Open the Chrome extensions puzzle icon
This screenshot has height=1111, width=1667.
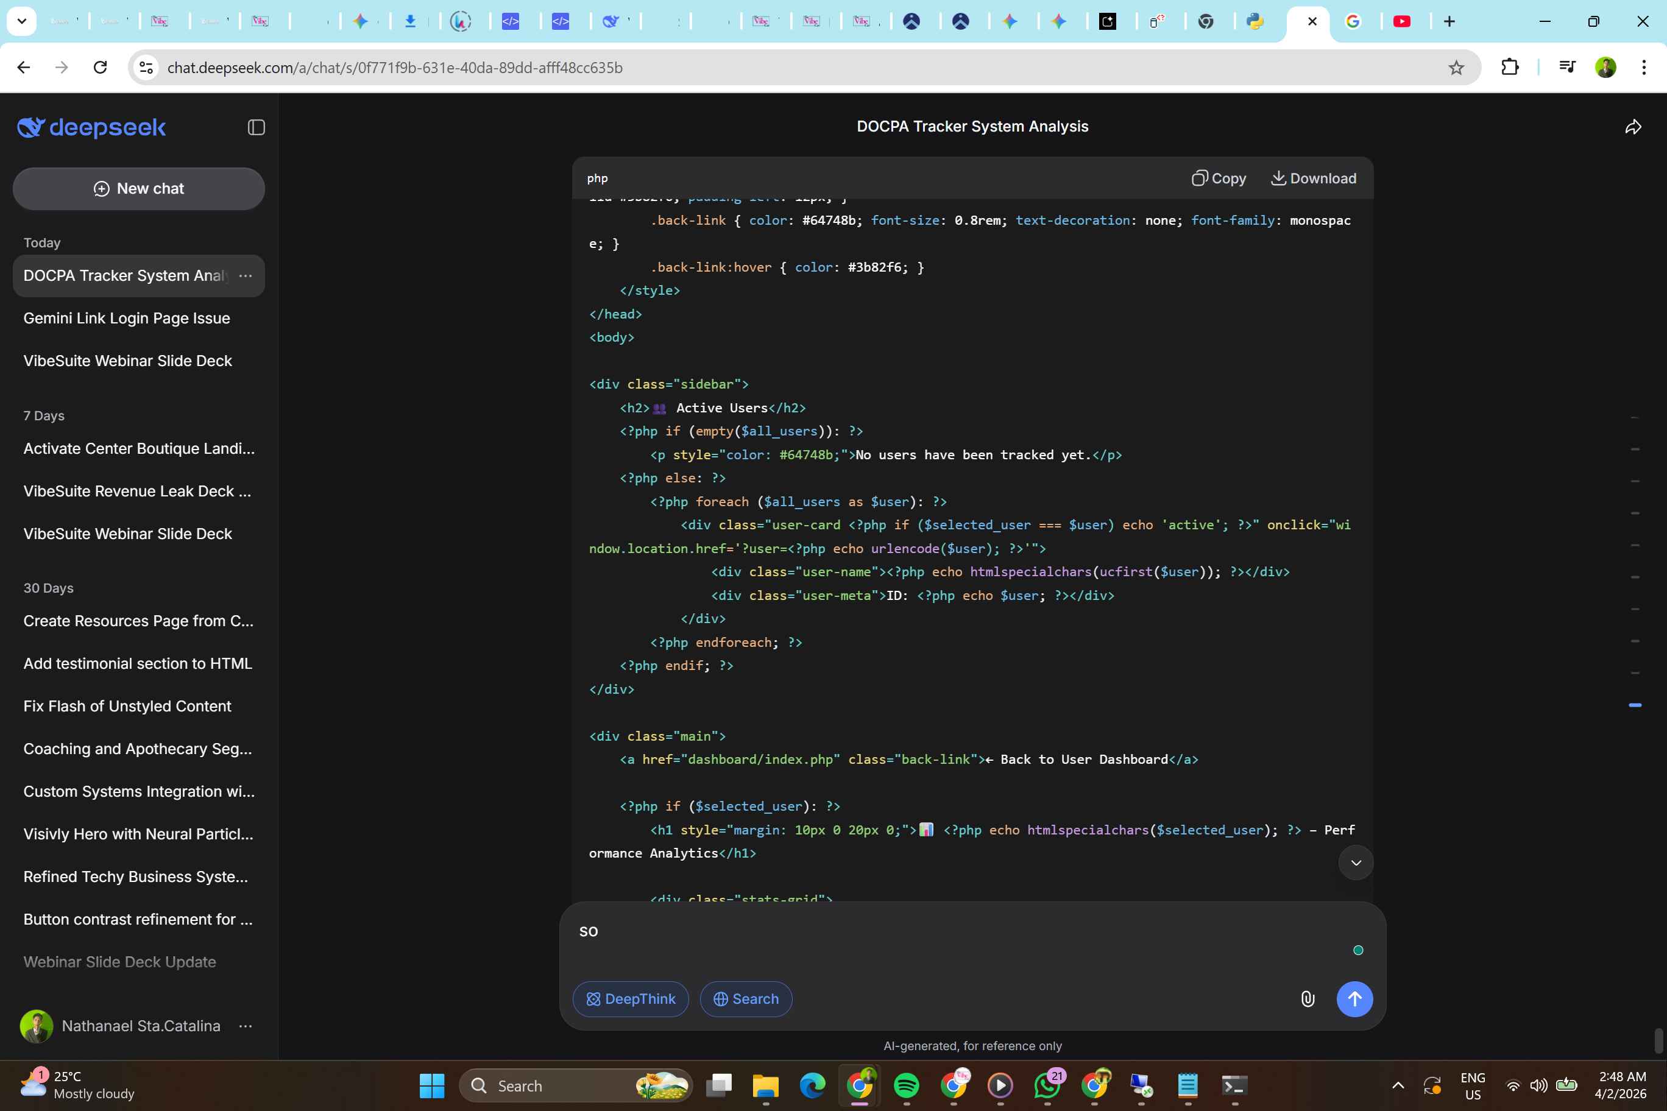coord(1510,68)
